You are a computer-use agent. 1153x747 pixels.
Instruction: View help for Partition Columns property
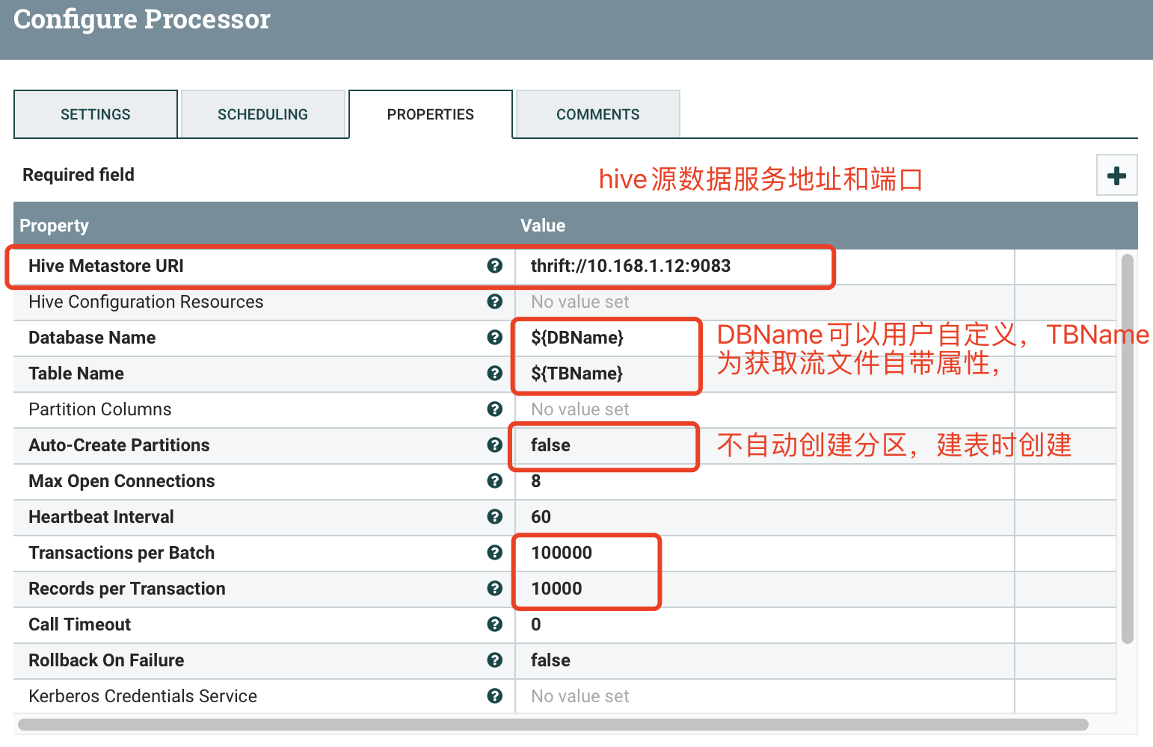pyautogui.click(x=494, y=409)
